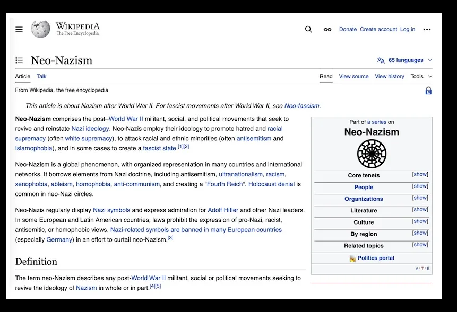This screenshot has height=312, width=457.
Task: Click citation reference [2]
Action: 186,147
